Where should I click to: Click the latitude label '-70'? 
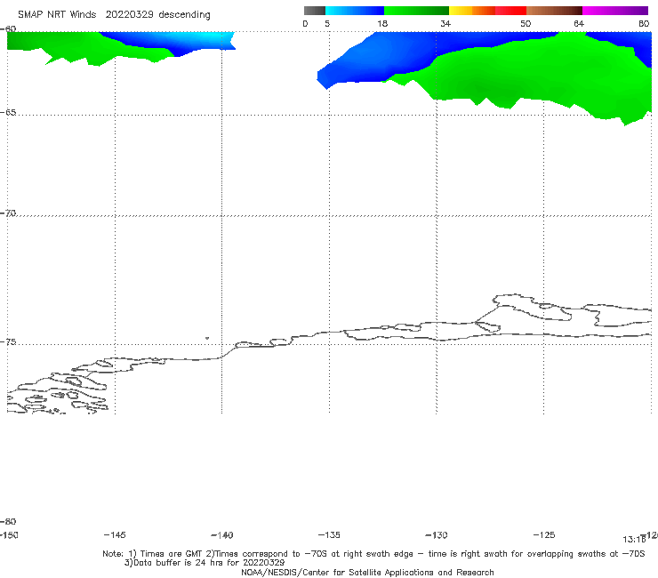8,213
